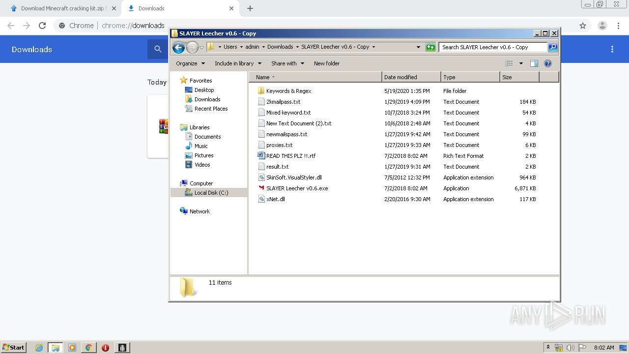
Task: Click search icon on Downloads page
Action: (x=158, y=49)
